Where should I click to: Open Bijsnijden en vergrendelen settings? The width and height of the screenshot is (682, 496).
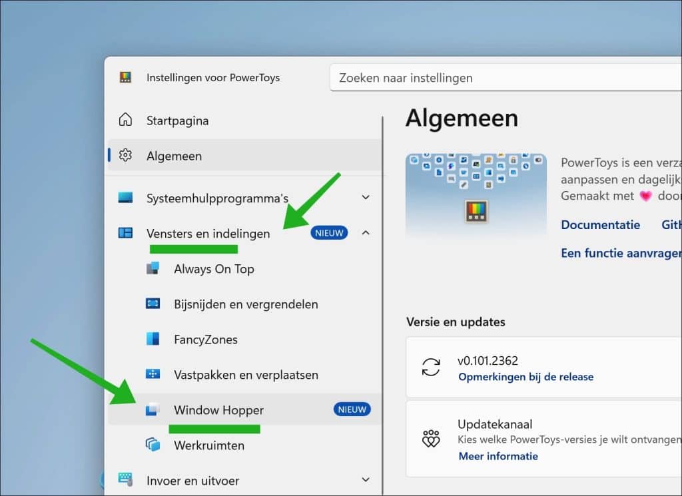tap(245, 304)
